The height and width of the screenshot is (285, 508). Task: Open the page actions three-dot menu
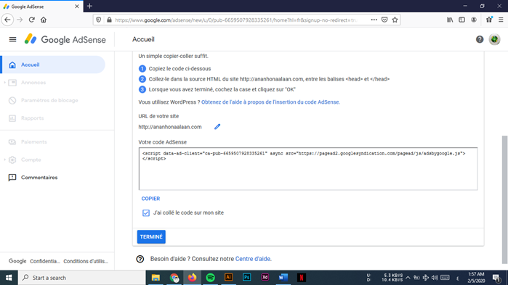click(x=374, y=20)
